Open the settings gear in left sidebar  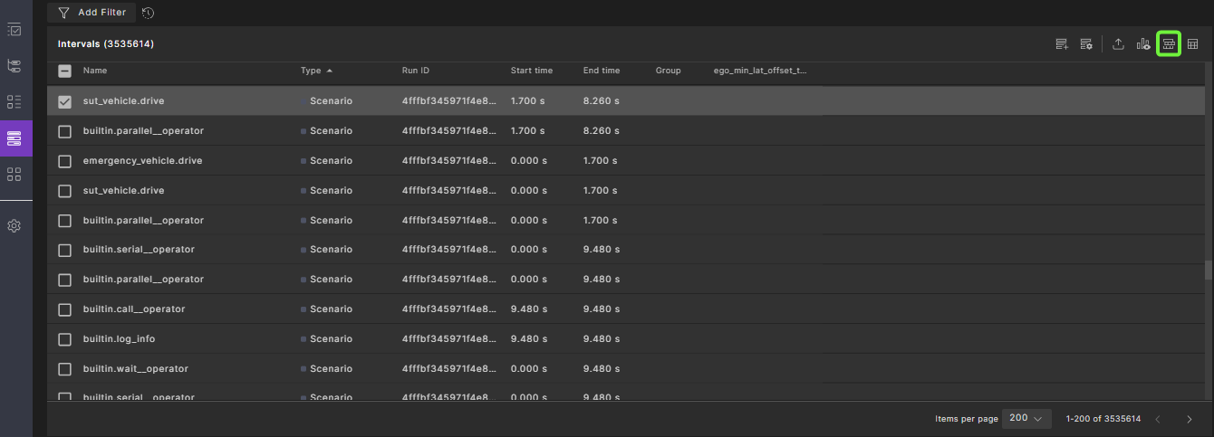tap(14, 226)
